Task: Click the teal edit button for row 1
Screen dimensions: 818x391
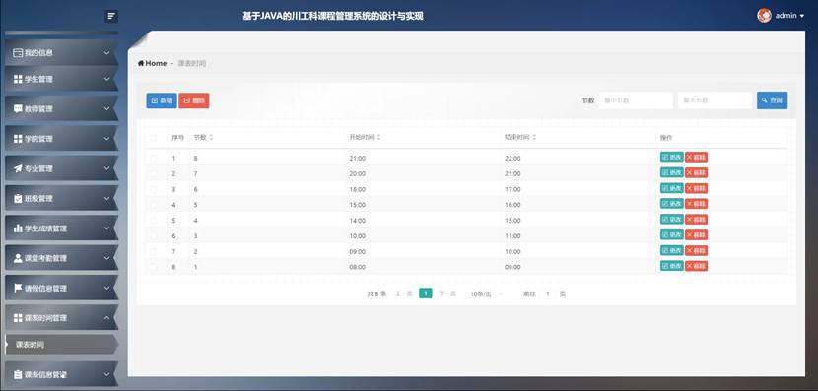Action: click(672, 157)
